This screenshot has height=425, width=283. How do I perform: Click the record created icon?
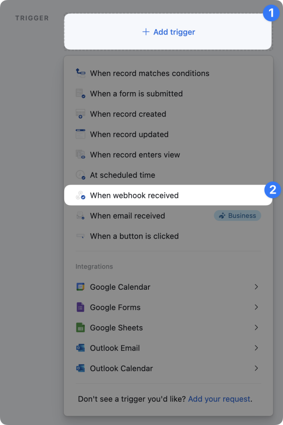click(81, 114)
